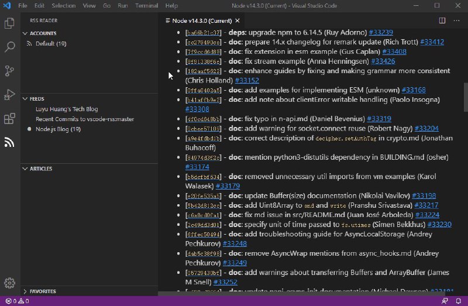Open the Manage settings gear icon
This screenshot has height=306, width=468.
[x=9, y=283]
